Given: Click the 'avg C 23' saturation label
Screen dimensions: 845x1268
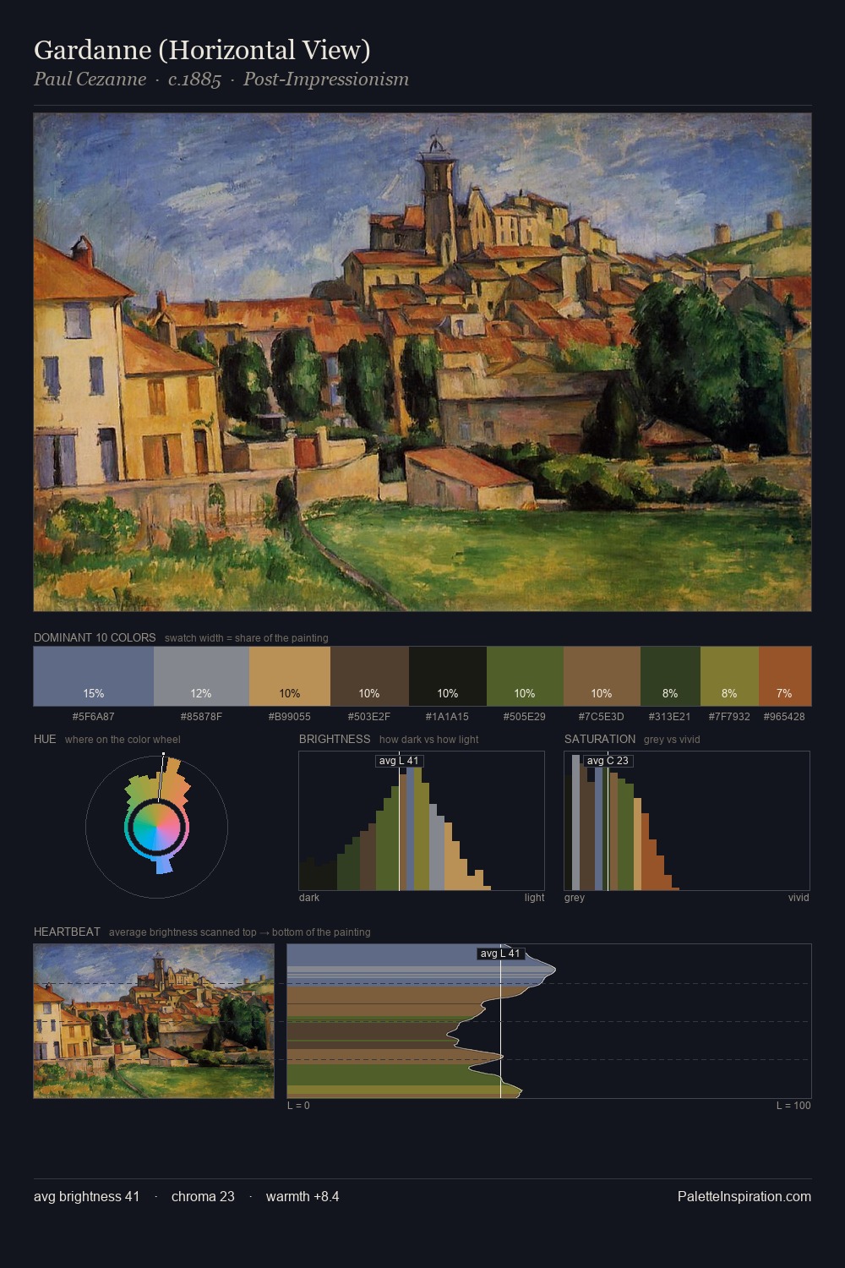Looking at the screenshot, I should coord(608,761).
